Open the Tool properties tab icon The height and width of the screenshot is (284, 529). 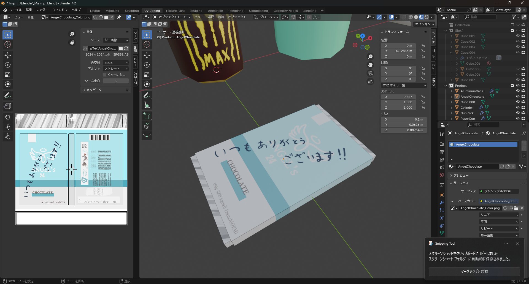[x=442, y=134]
